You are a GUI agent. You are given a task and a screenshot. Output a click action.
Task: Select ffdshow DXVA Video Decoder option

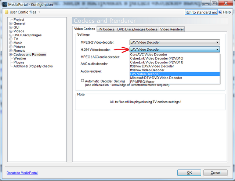coord(175,66)
